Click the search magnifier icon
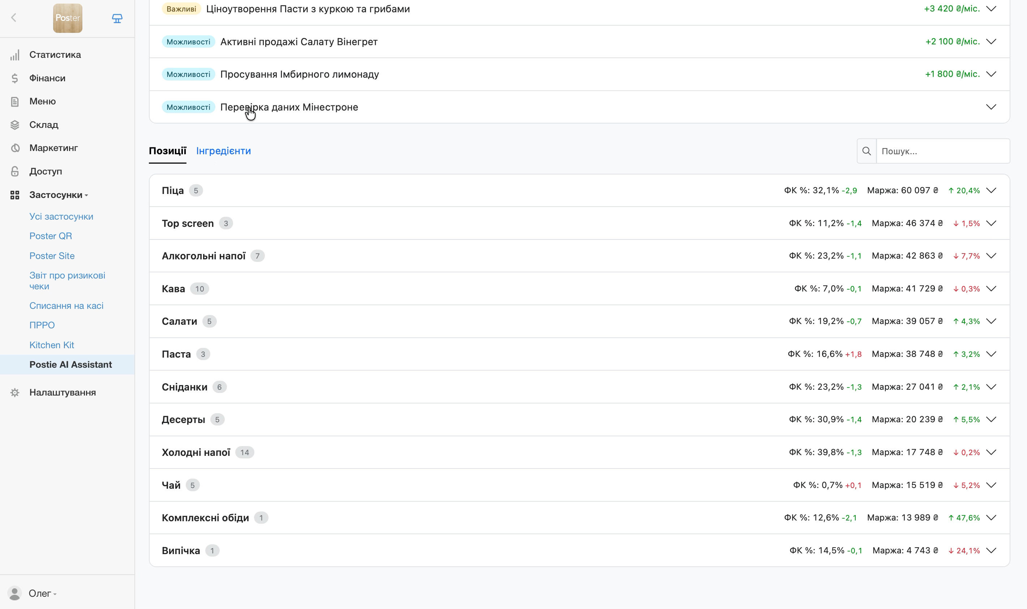 867,151
